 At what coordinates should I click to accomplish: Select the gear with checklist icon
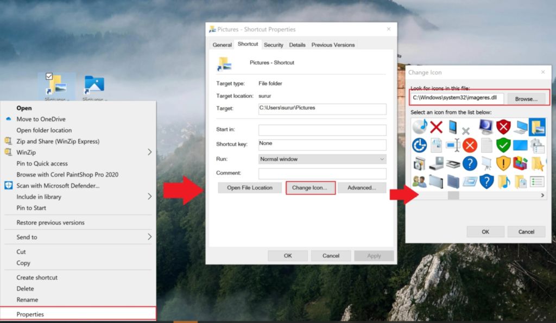click(537, 145)
